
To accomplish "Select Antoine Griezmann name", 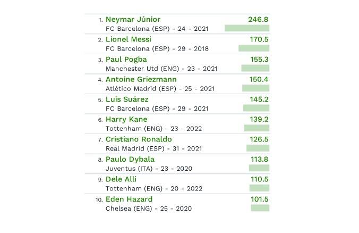I will (x=141, y=79).
